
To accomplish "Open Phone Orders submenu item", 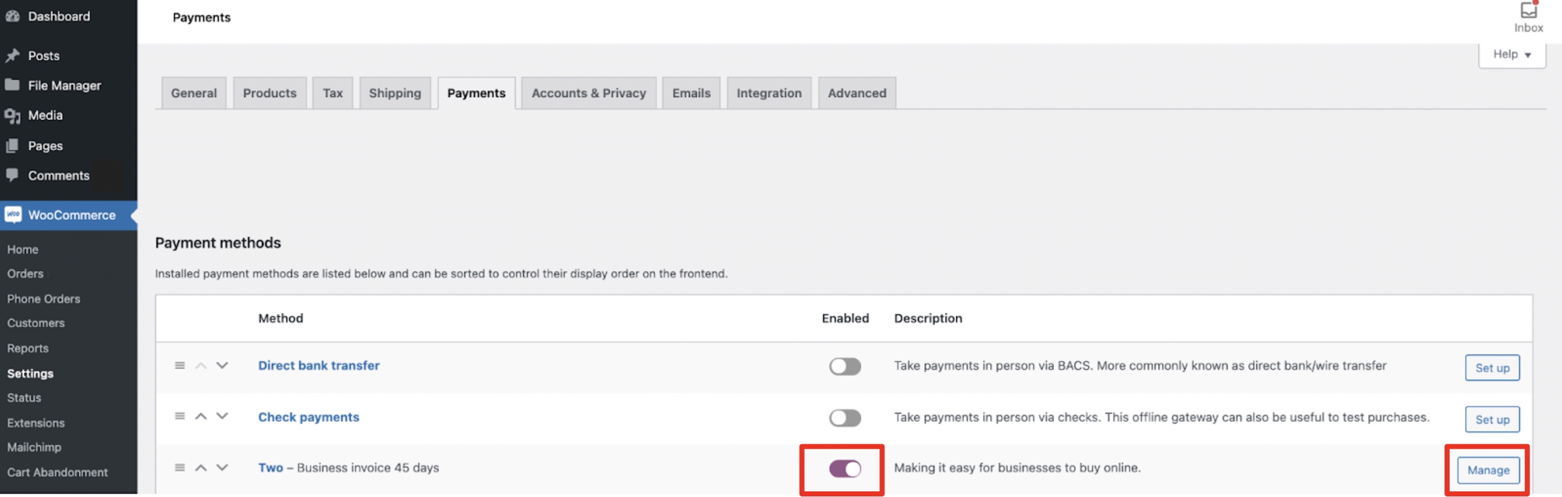I will 44,299.
